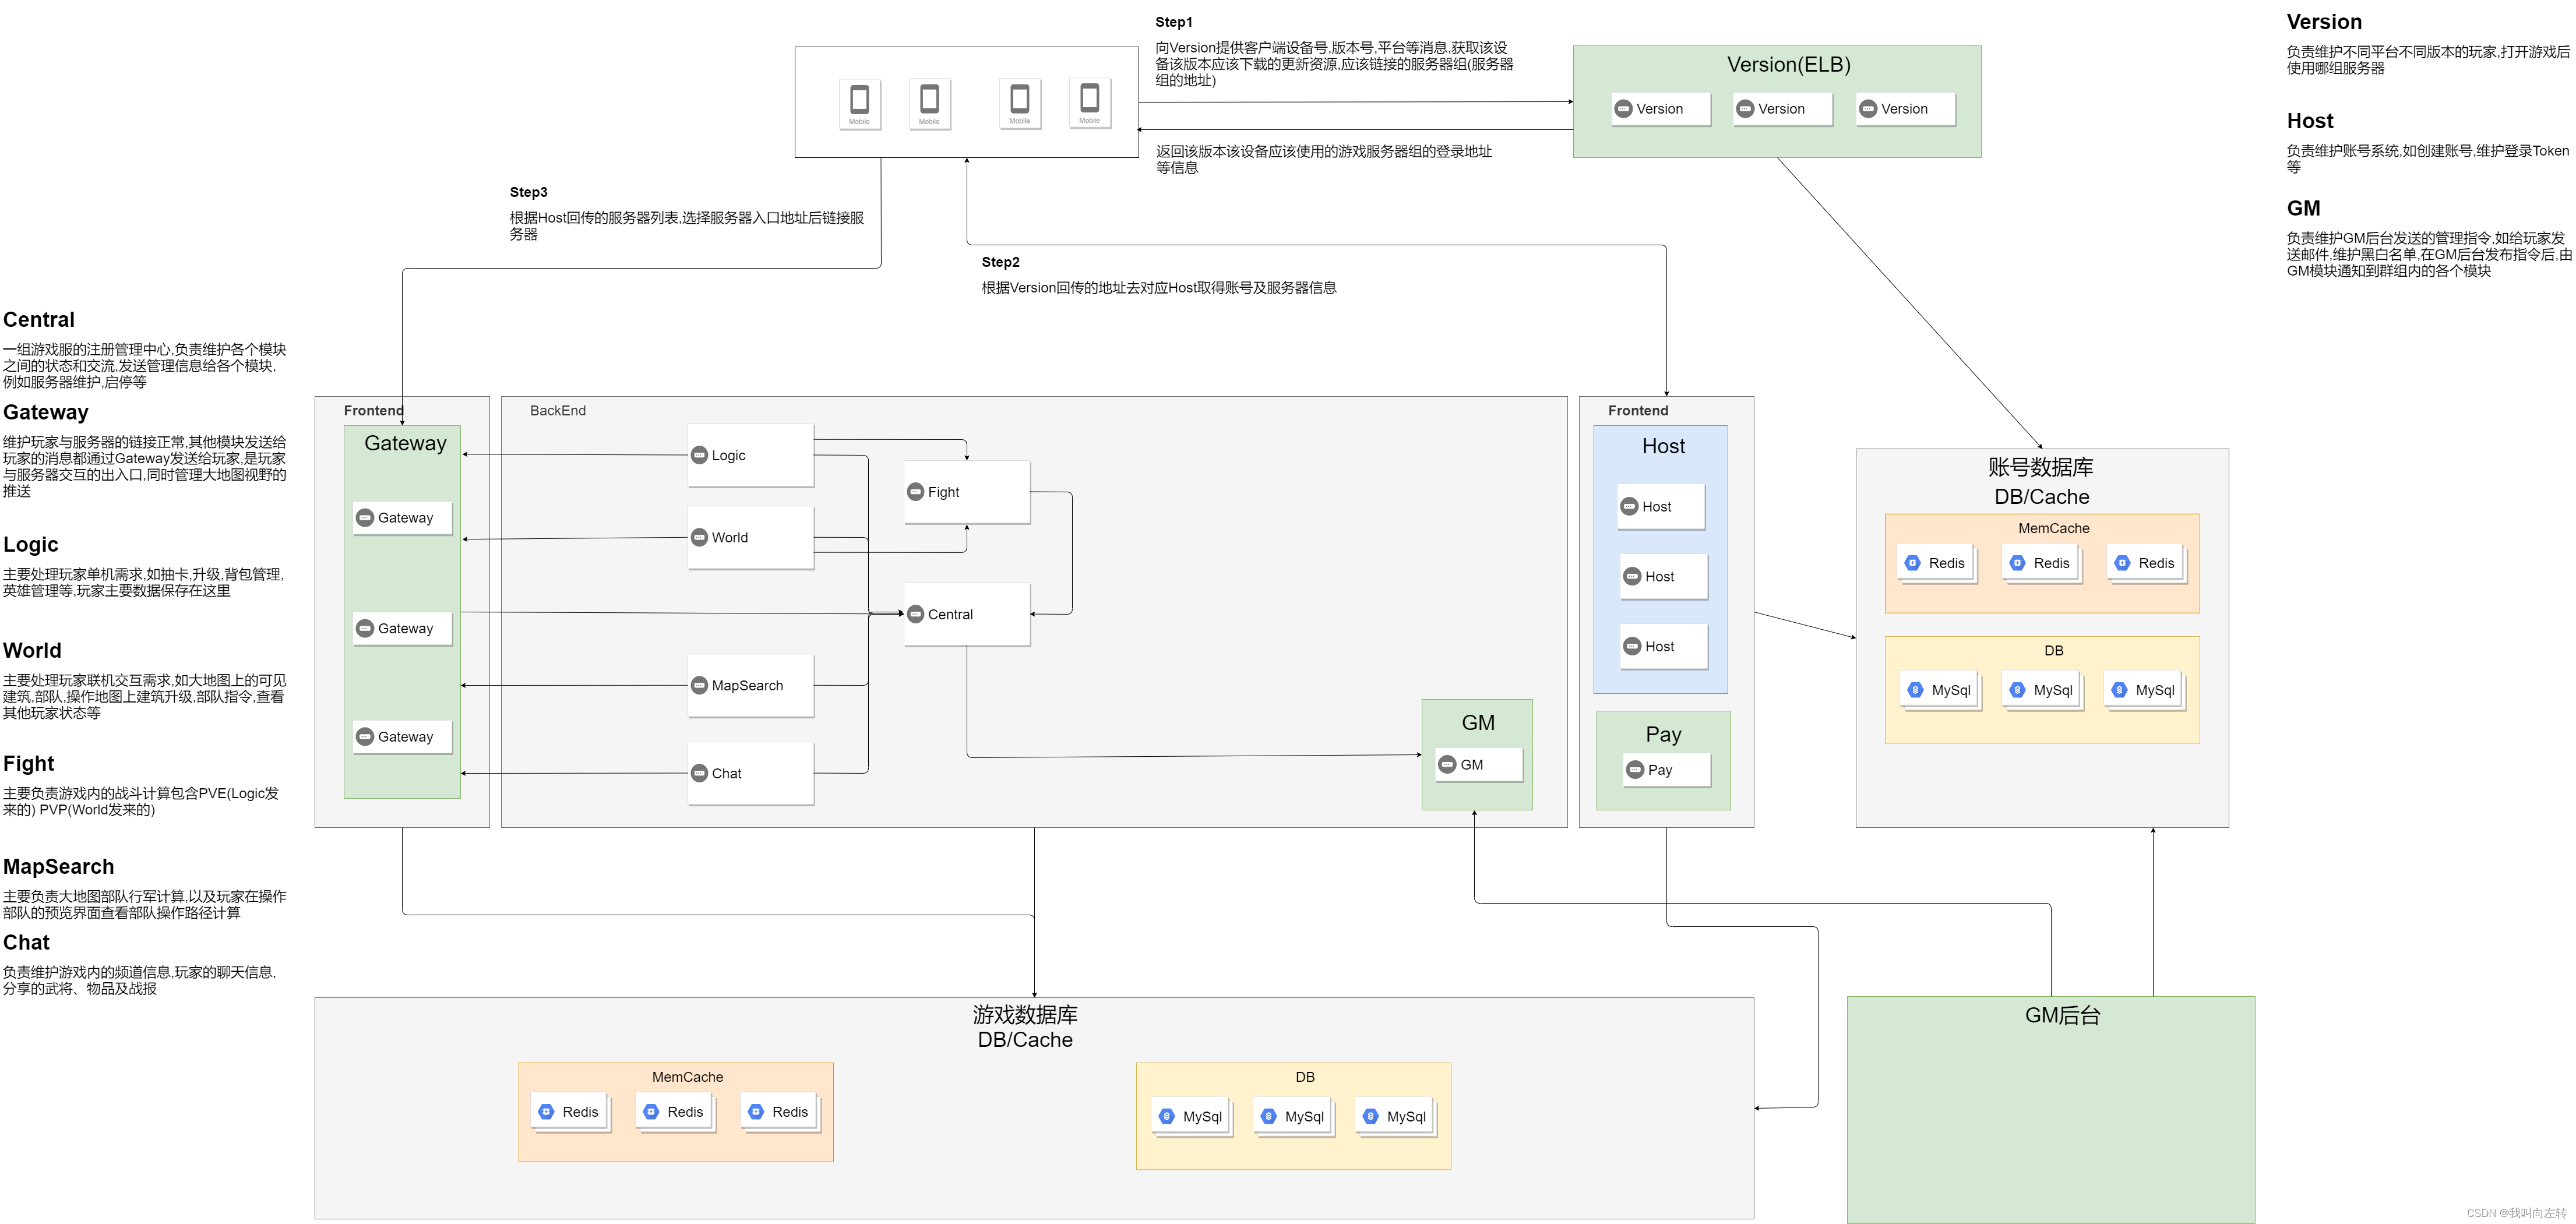Select the first Version node in Version(ELB)
The image size is (2576, 1224).
coord(1660,109)
